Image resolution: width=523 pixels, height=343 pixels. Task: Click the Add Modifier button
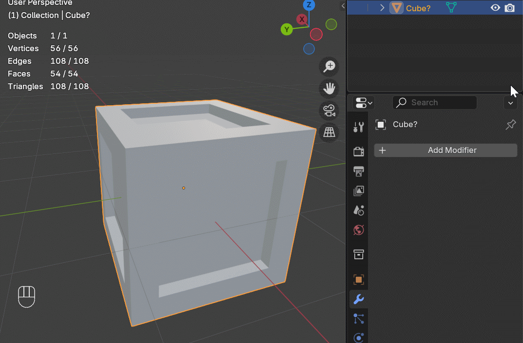(445, 150)
